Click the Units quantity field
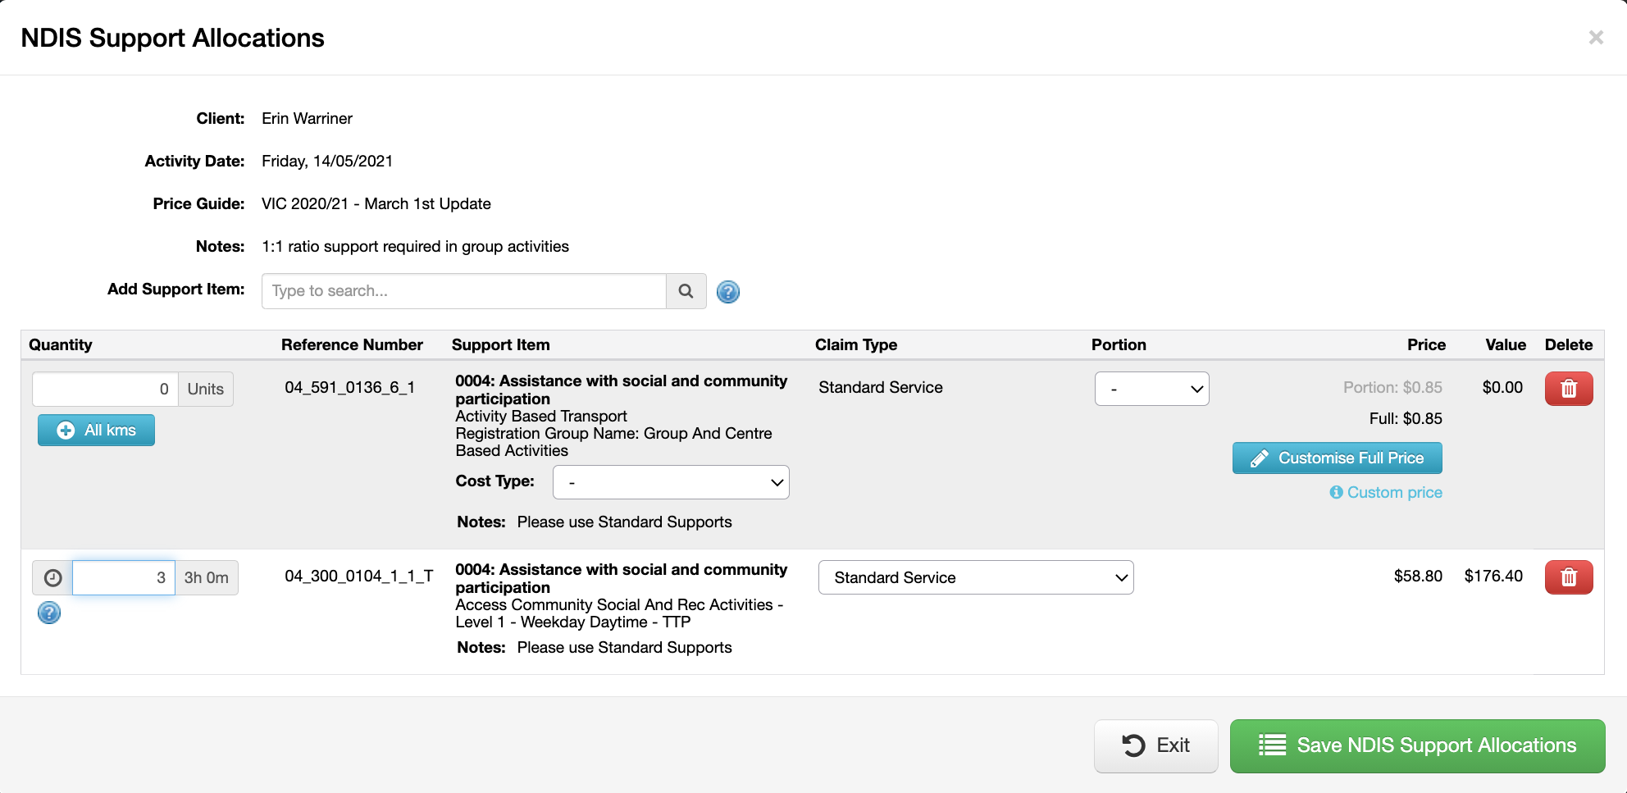This screenshot has height=793, width=1627. click(105, 389)
